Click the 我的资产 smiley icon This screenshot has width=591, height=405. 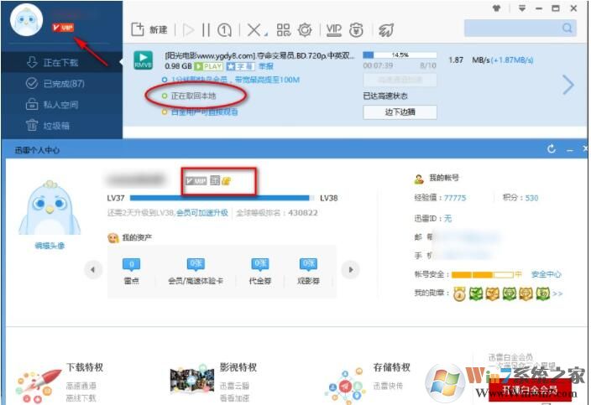113,238
